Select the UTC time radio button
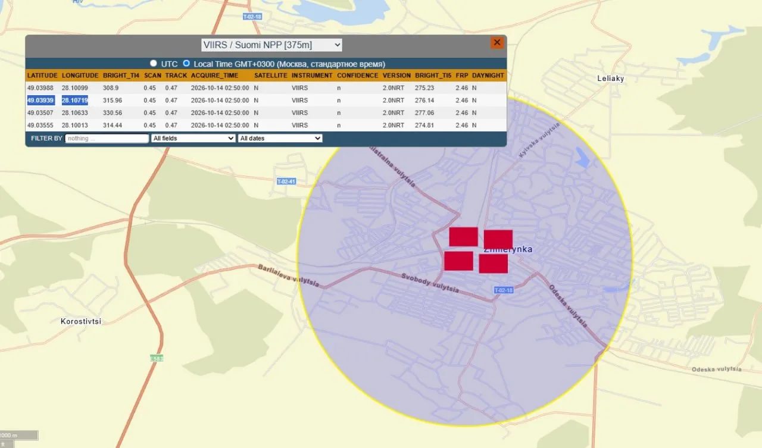Image resolution: width=762 pixels, height=448 pixels. pos(154,63)
